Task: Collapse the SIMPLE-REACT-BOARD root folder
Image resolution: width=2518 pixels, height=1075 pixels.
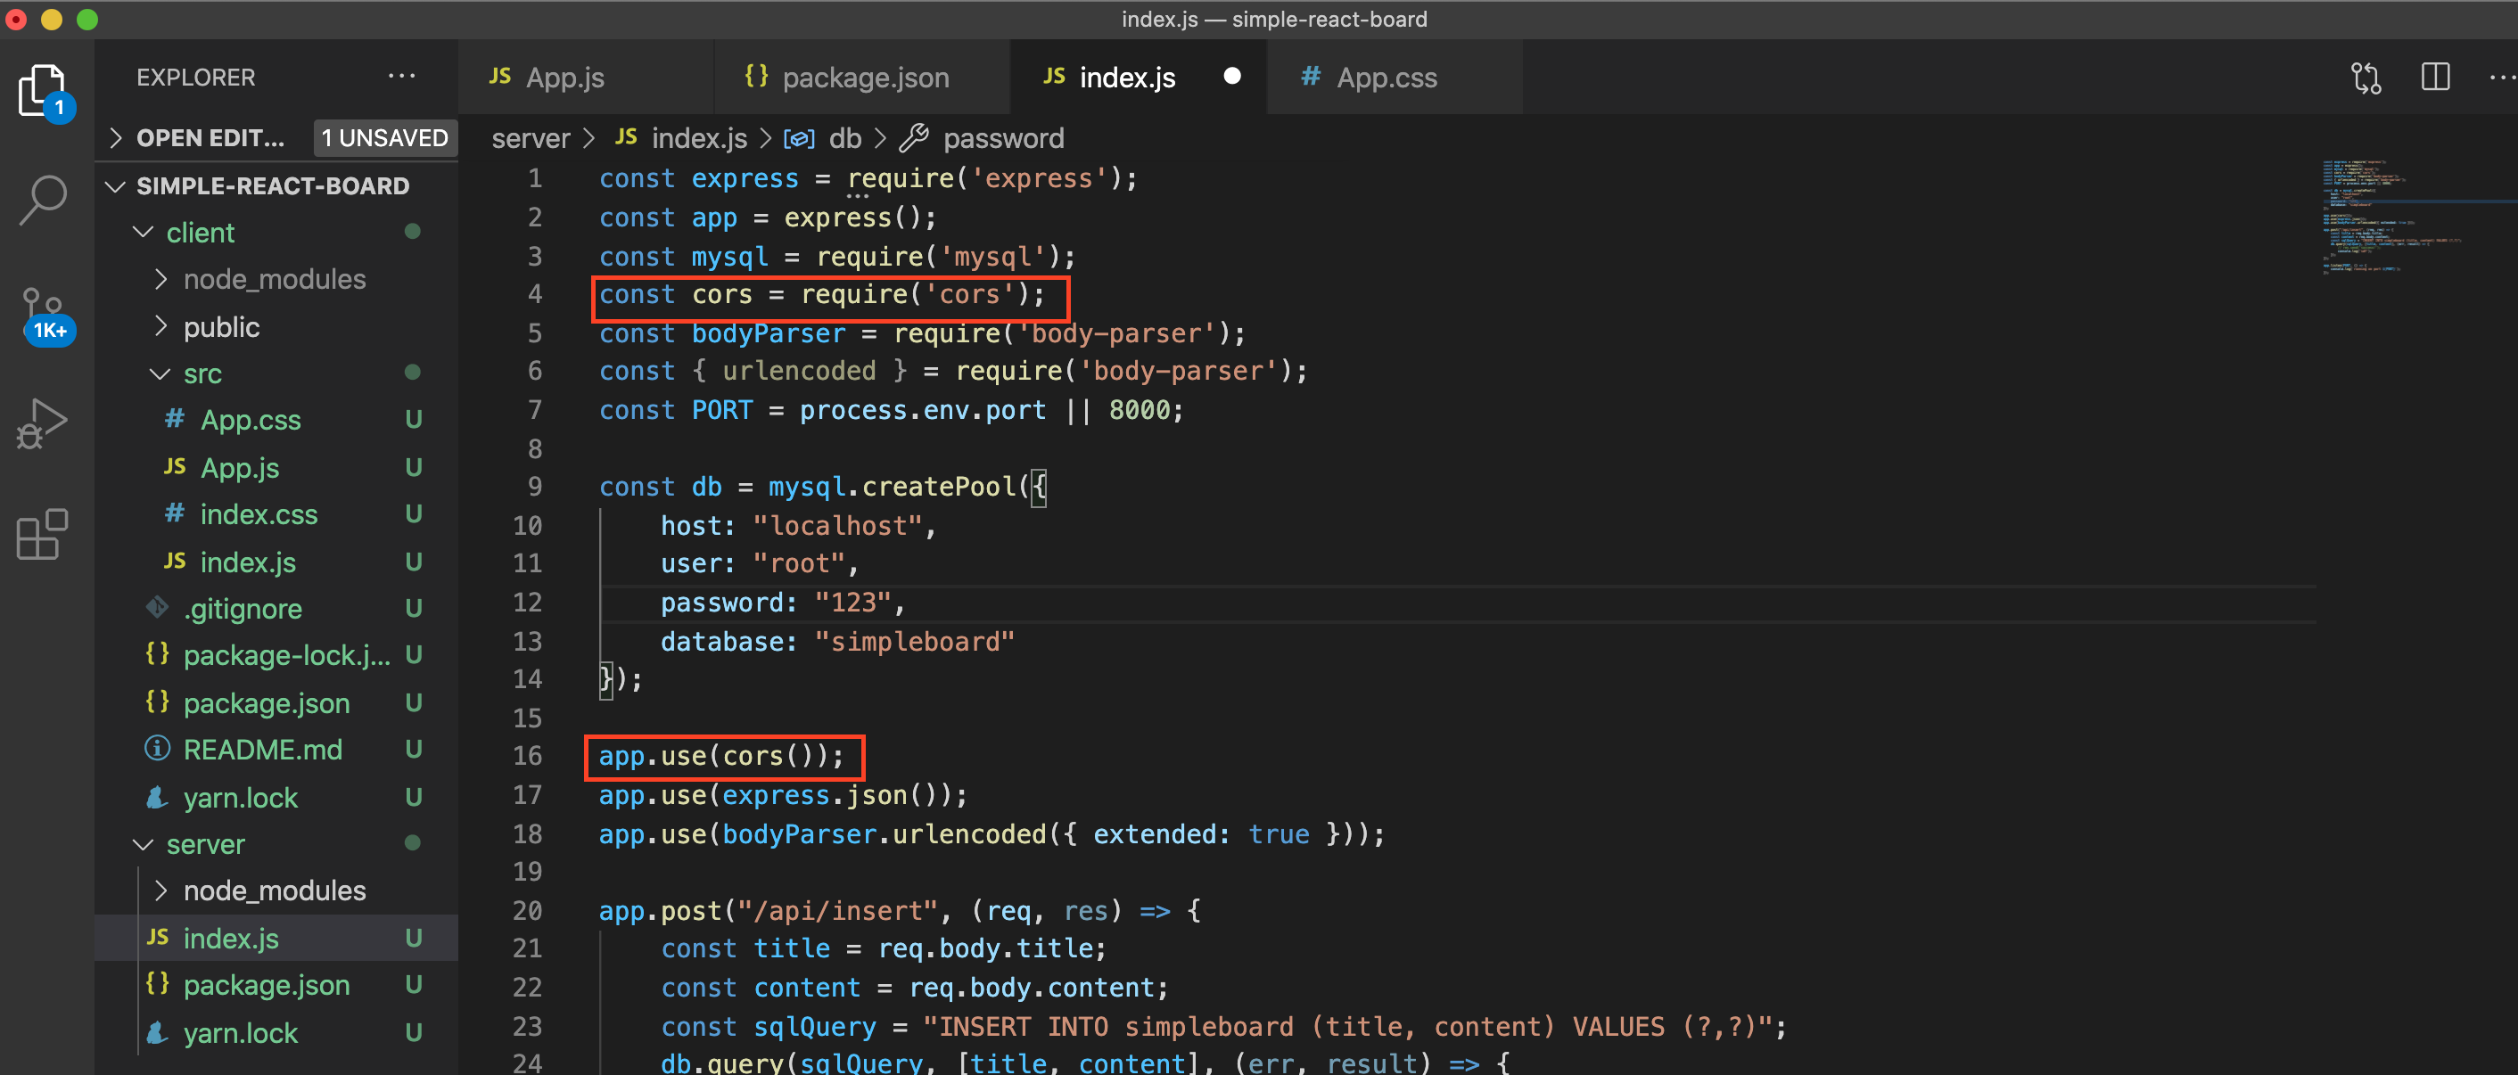Action: 272,185
